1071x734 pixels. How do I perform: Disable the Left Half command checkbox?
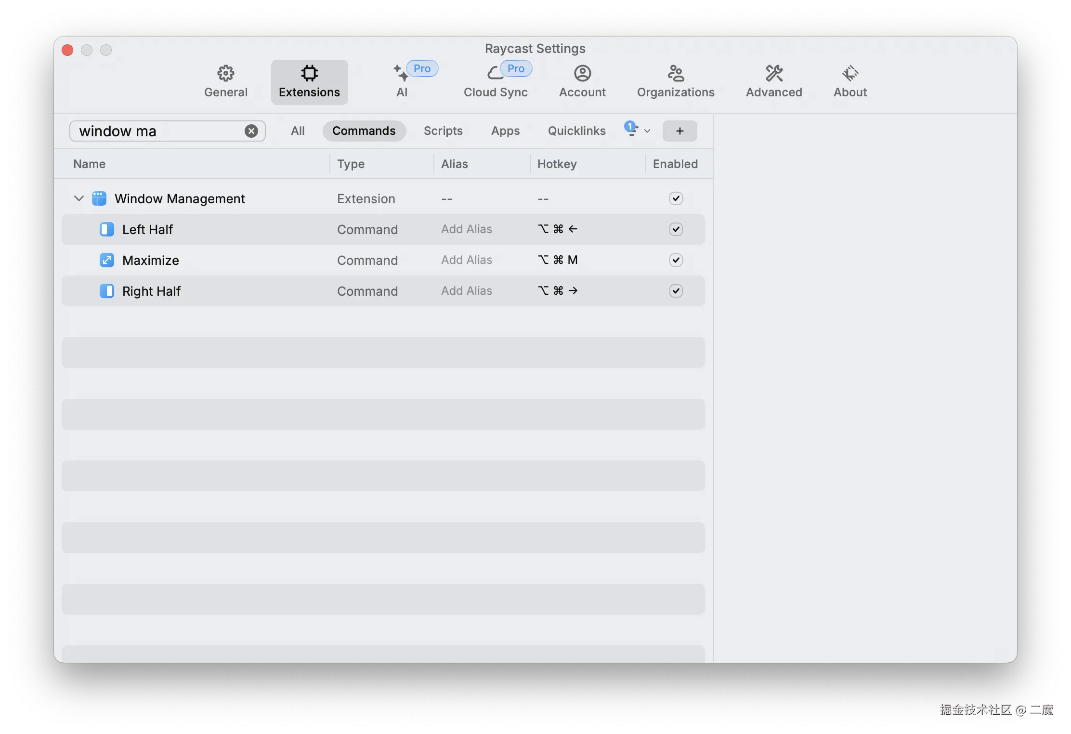pyautogui.click(x=676, y=229)
